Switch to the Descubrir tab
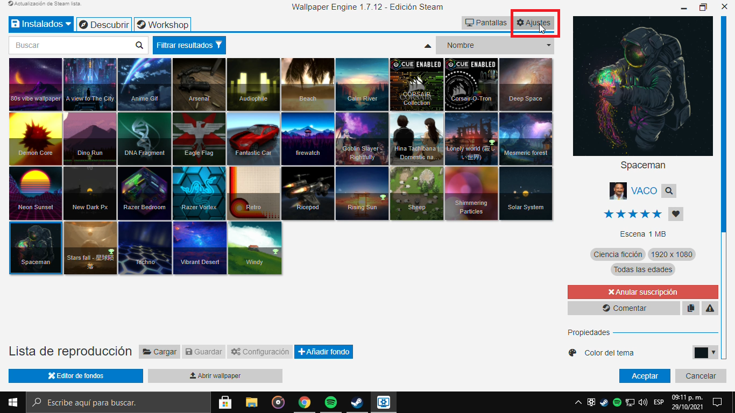 click(x=105, y=25)
